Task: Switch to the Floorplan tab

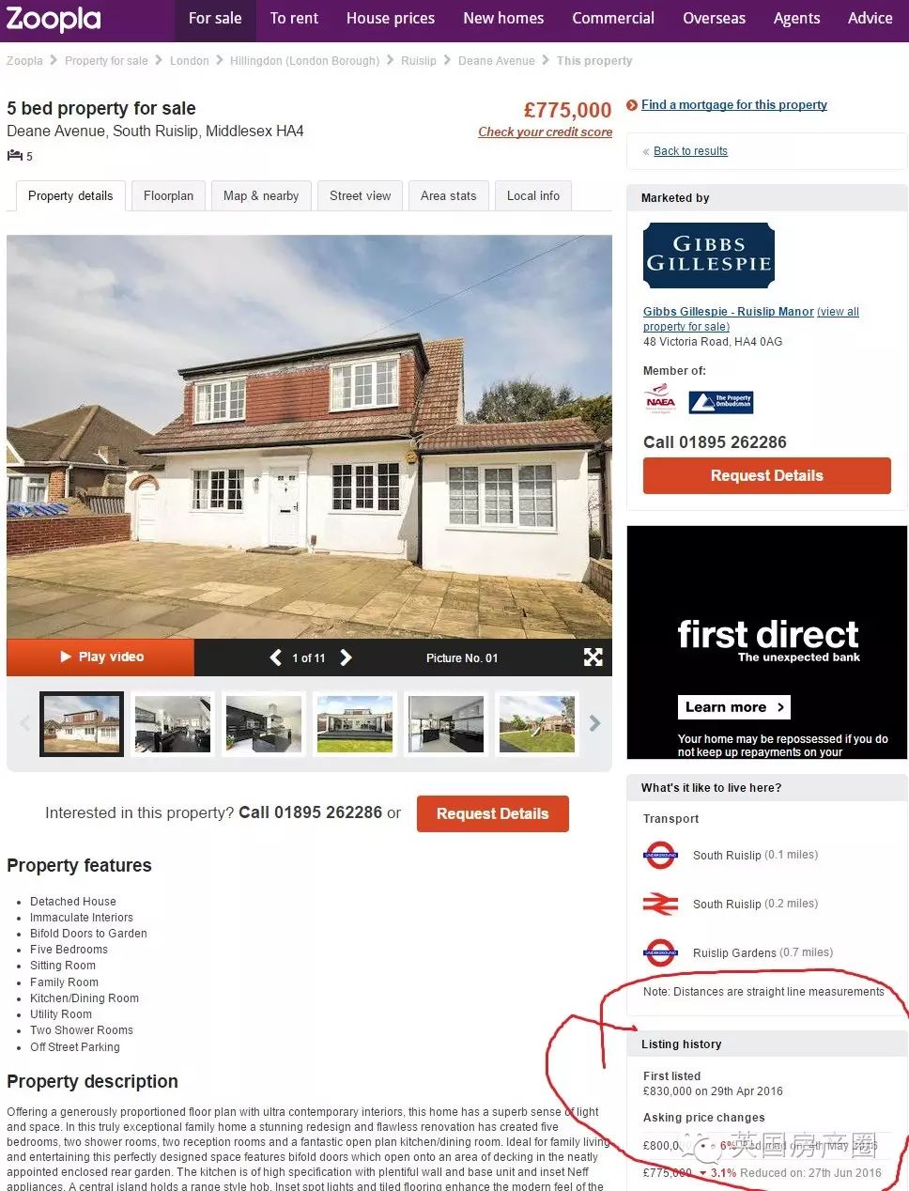Action: coord(168,195)
